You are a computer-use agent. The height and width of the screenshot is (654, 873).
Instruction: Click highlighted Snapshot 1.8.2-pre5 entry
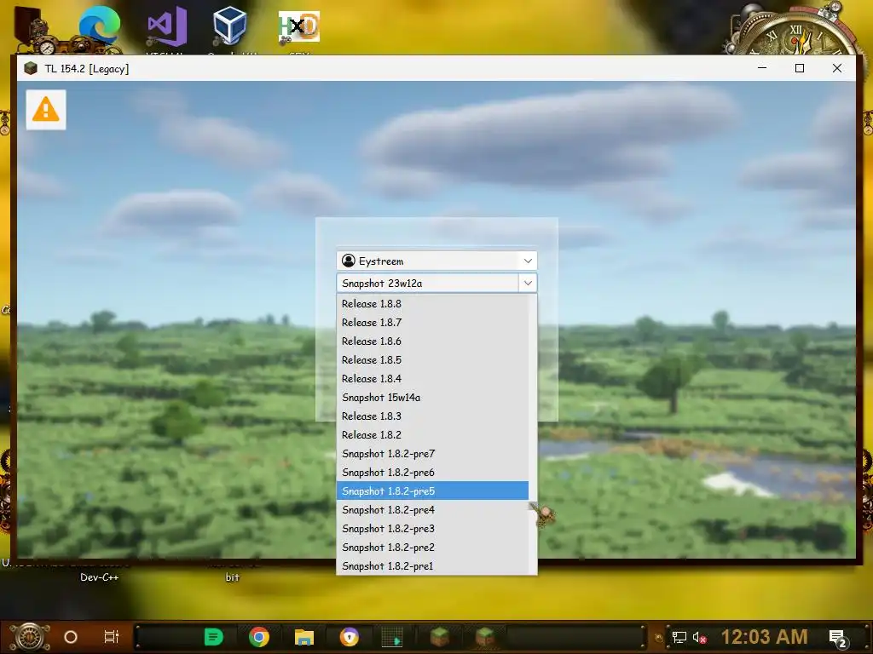[432, 491]
